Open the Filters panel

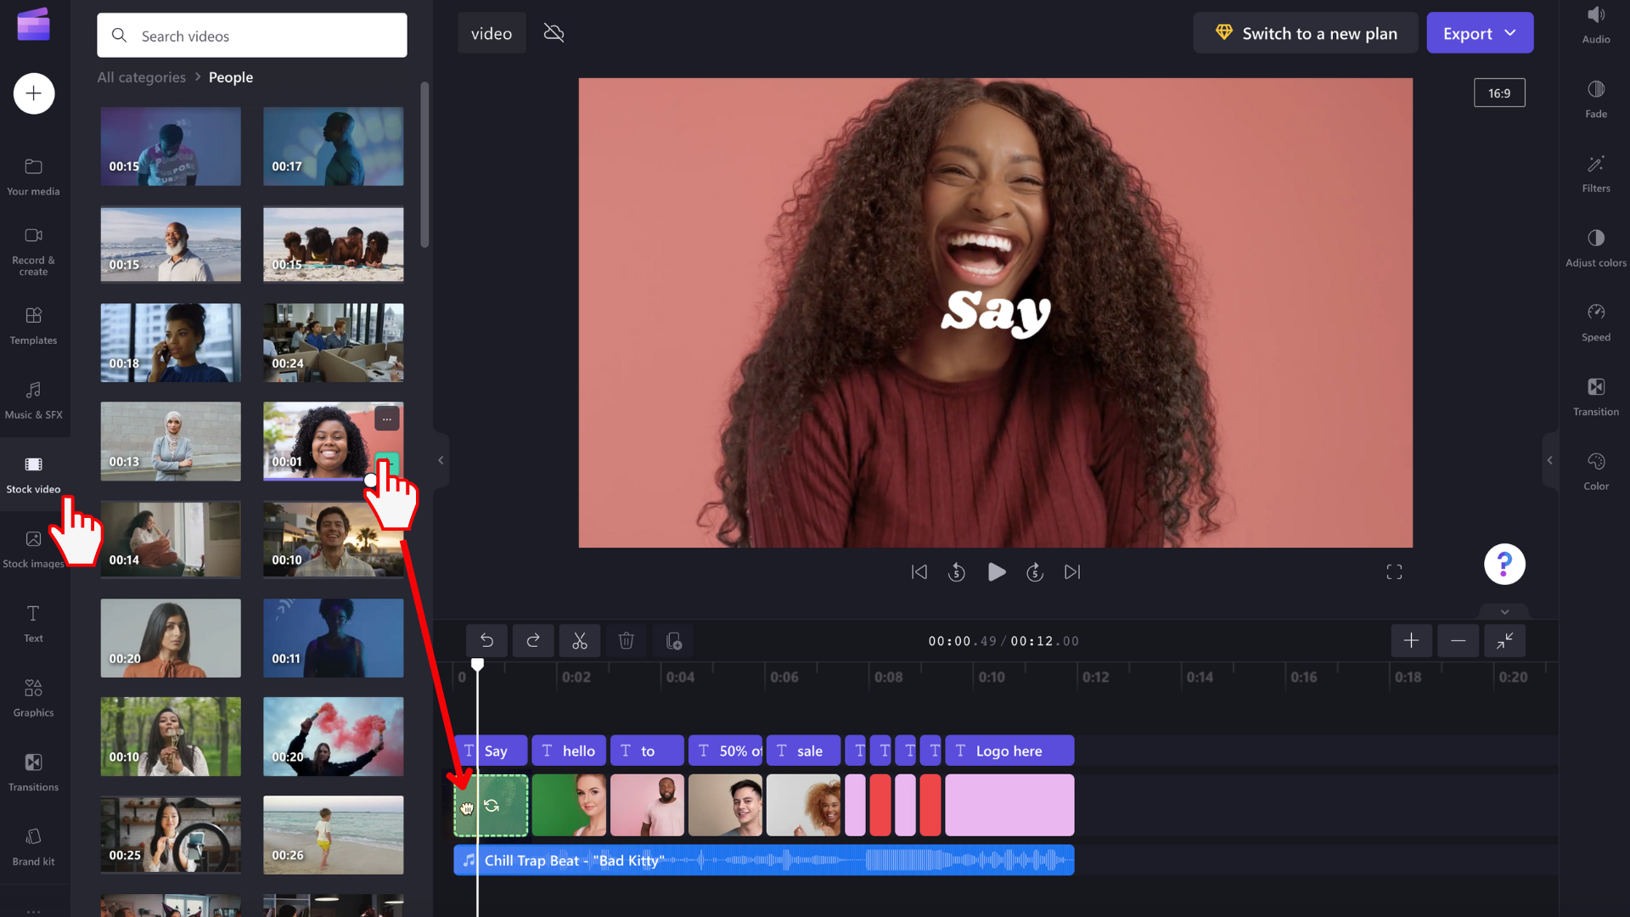(1595, 173)
